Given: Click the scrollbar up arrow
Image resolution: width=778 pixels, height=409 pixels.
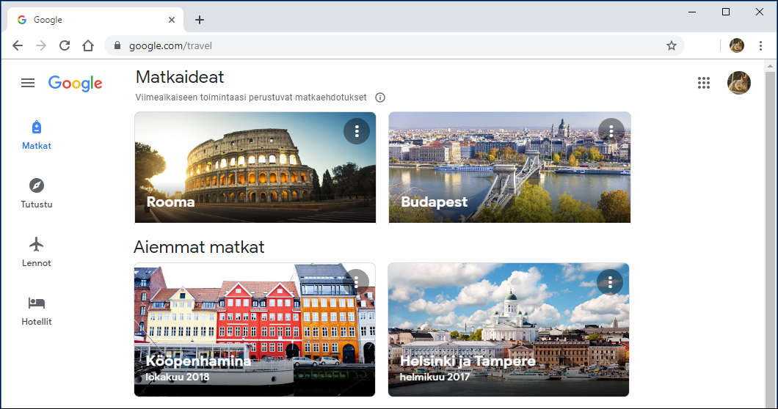Looking at the screenshot, I should click(x=770, y=65).
